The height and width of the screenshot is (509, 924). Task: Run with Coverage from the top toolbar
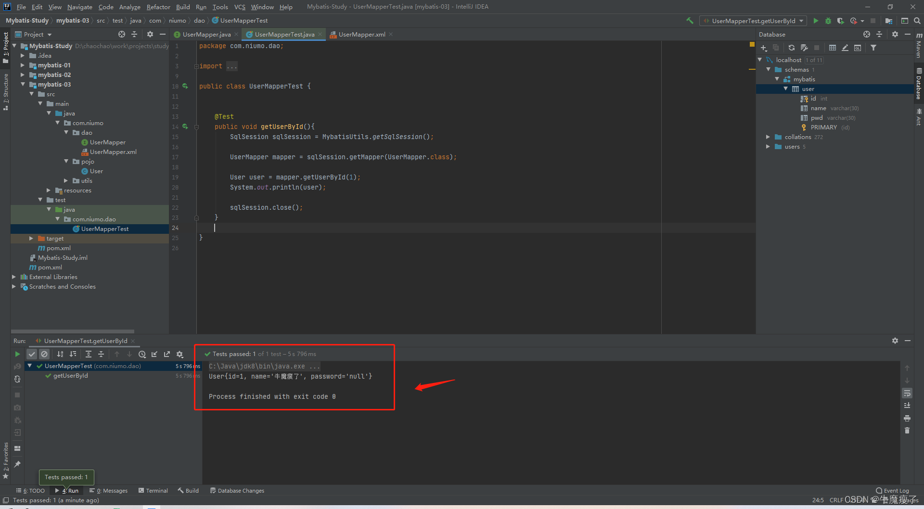coord(840,21)
